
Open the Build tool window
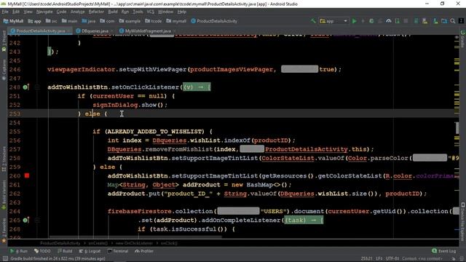pos(65,251)
